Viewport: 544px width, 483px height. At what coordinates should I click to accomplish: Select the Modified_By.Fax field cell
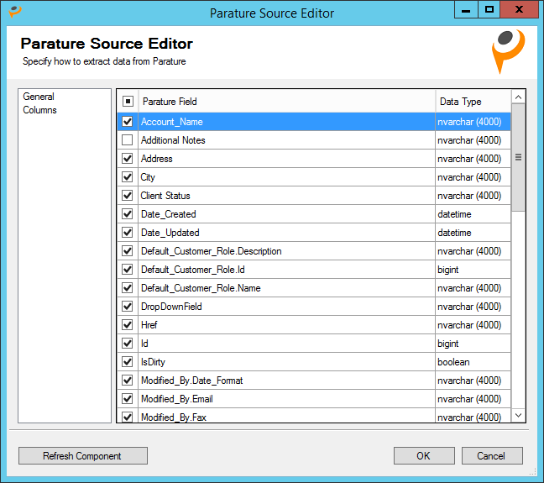coord(286,416)
